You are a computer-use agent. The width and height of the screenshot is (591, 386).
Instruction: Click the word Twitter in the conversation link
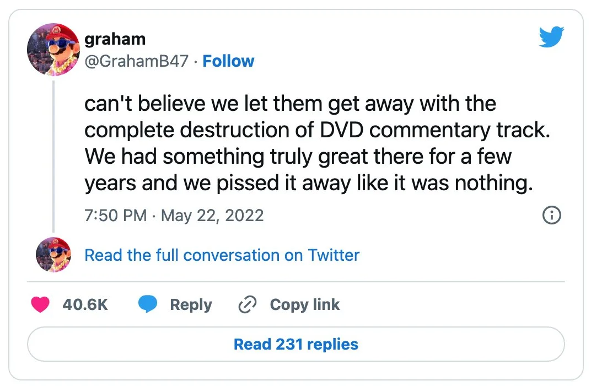click(334, 255)
